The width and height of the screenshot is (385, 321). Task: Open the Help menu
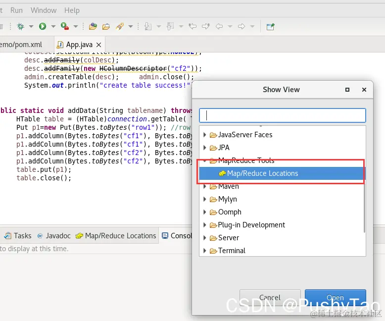click(x=72, y=10)
